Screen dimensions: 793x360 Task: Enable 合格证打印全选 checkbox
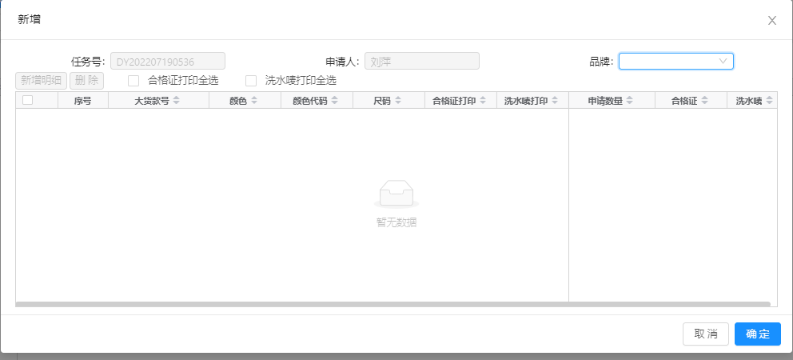click(133, 81)
